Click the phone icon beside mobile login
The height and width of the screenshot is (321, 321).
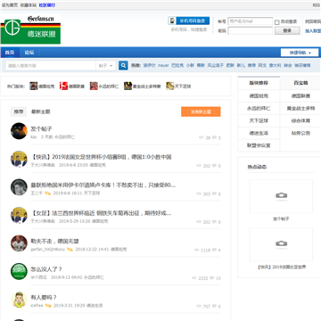pos(172,21)
